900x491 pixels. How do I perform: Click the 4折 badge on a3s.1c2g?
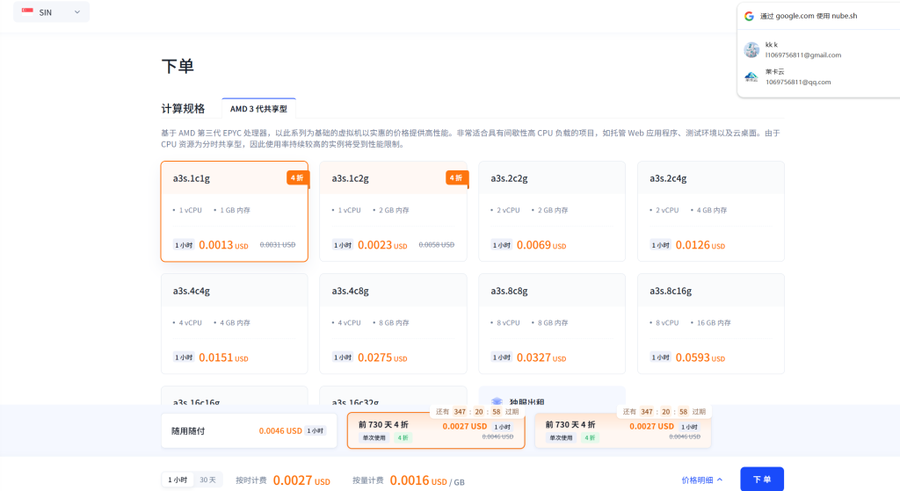pos(456,177)
